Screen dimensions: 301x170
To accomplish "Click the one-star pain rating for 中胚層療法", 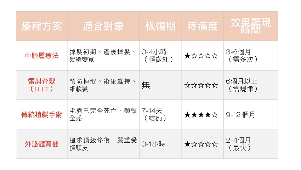I will tap(201, 56).
